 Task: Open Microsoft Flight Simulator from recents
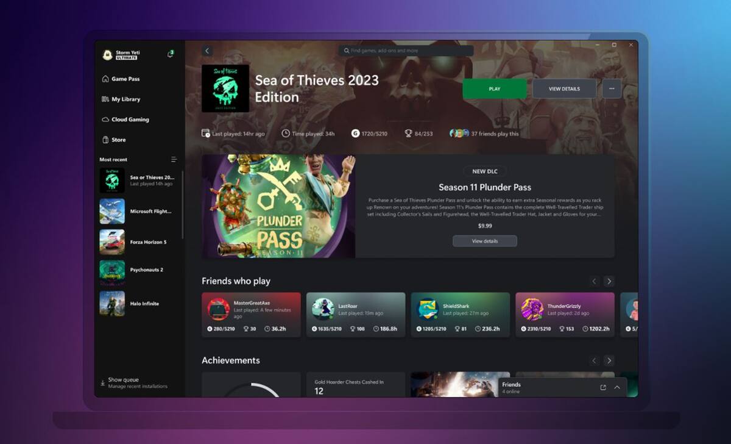click(138, 212)
